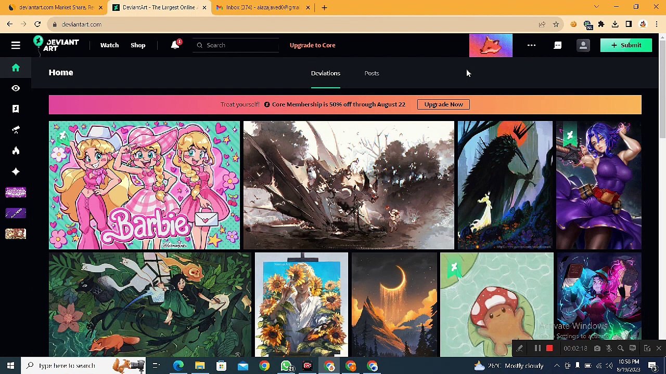Image resolution: width=666 pixels, height=374 pixels.
Task: Open Microsoft Edge from the taskbar
Action: tap(178, 366)
